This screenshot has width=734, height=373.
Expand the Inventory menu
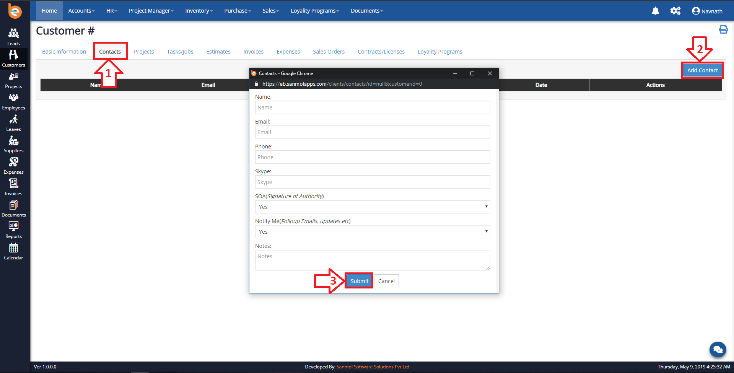[199, 11]
